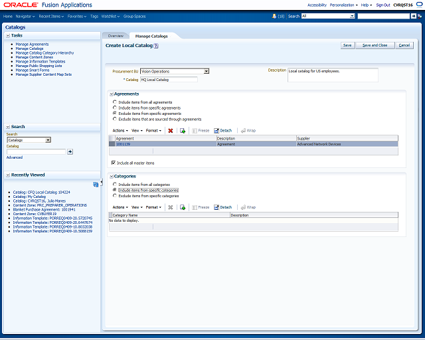425x340 pixels.
Task: Open the Personalization menu
Action: tap(343, 5)
